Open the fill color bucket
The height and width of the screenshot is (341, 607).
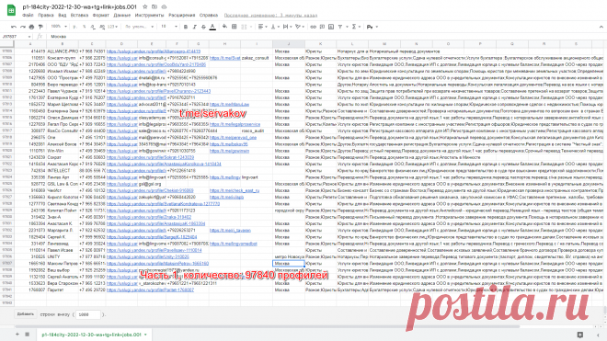click(x=224, y=27)
